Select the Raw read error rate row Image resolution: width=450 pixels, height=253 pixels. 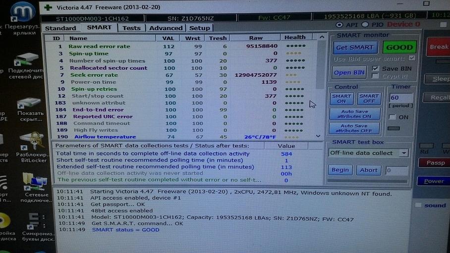[x=181, y=46]
